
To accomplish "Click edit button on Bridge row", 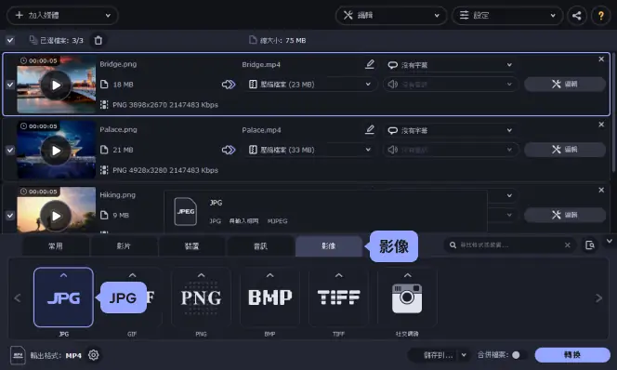I will (565, 84).
